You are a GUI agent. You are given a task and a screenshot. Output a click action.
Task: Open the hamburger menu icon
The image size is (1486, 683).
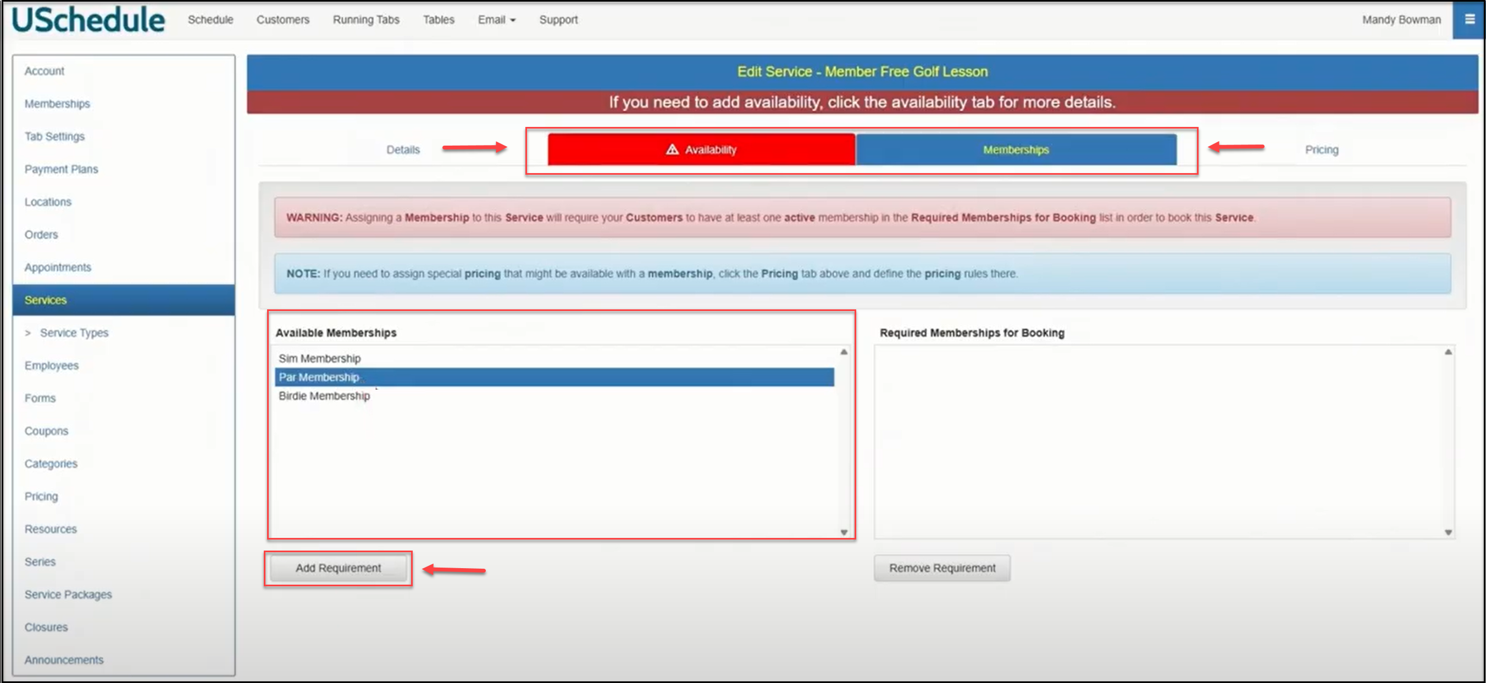pos(1469,19)
